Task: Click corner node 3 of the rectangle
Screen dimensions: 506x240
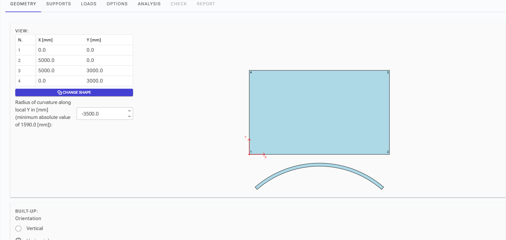Action: tap(388, 72)
